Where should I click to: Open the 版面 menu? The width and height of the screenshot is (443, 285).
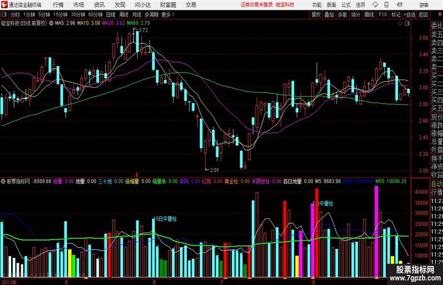(332, 5)
